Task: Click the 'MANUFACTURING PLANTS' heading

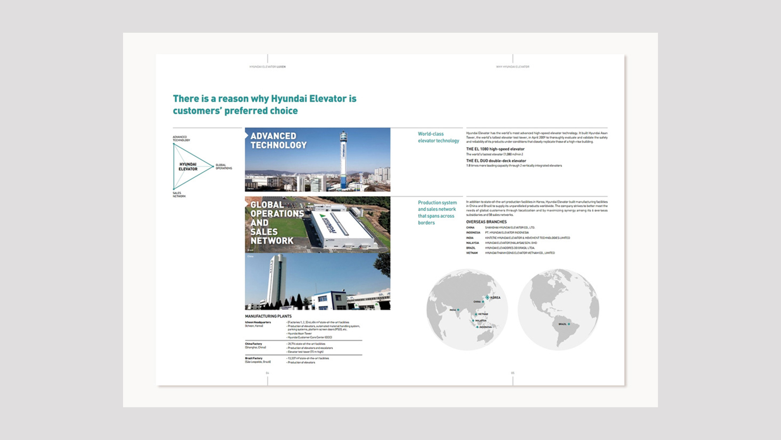Action: (x=268, y=316)
